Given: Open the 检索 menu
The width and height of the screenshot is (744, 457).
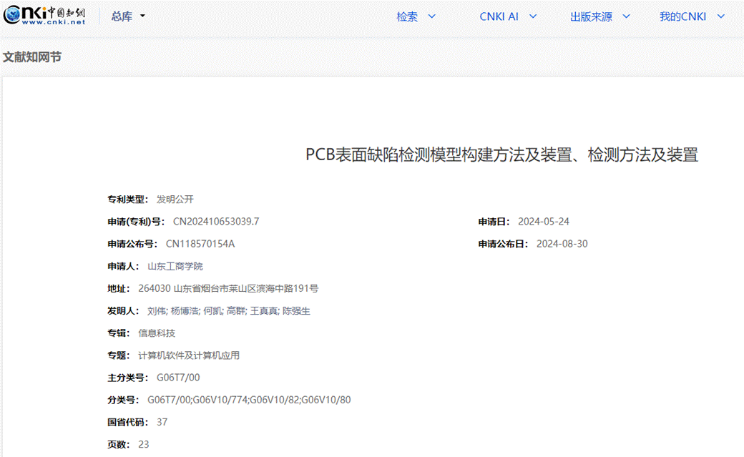Looking at the screenshot, I should coord(407,16).
